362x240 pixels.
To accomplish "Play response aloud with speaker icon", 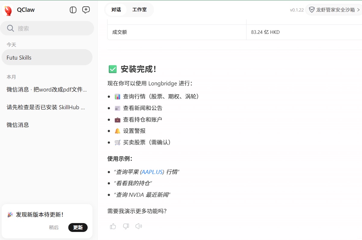I will point(139,226).
